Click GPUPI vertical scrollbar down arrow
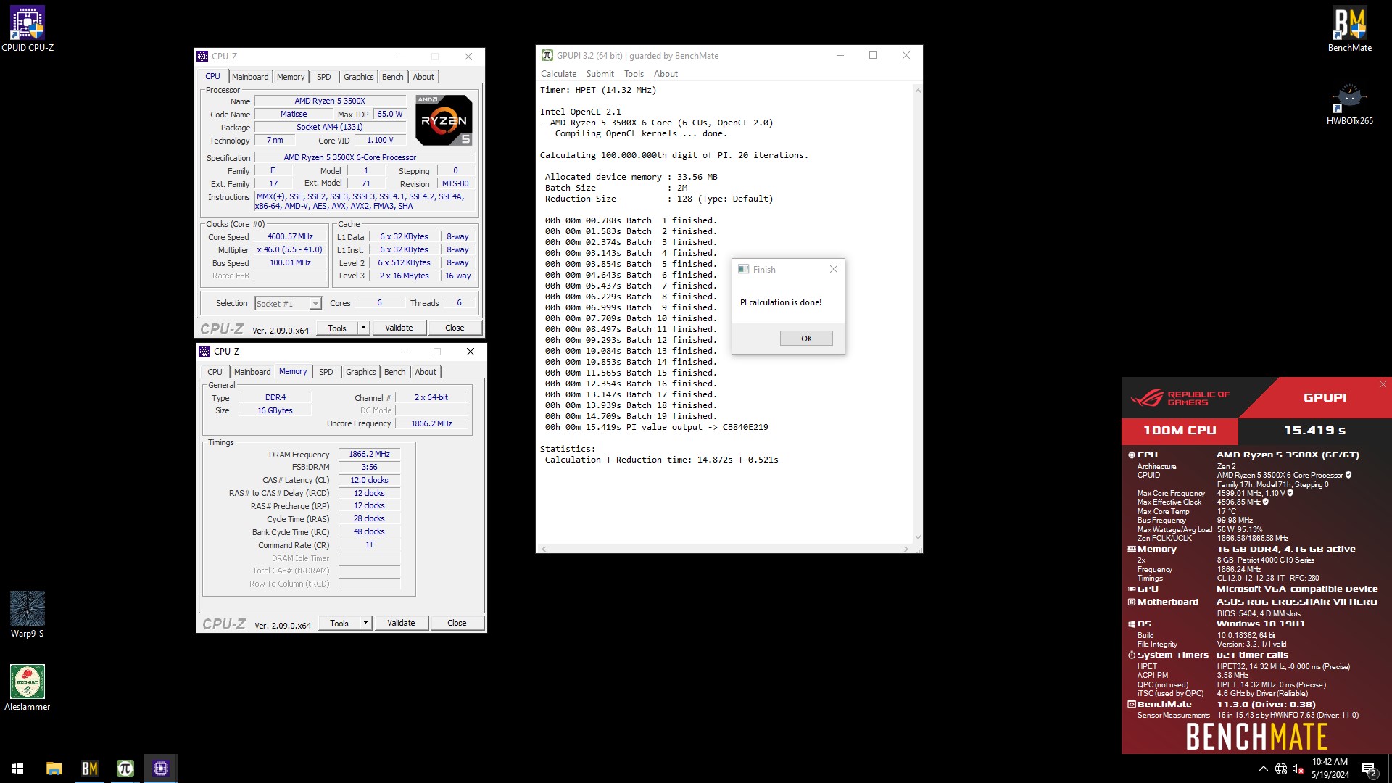This screenshot has width=1392, height=783. click(918, 537)
